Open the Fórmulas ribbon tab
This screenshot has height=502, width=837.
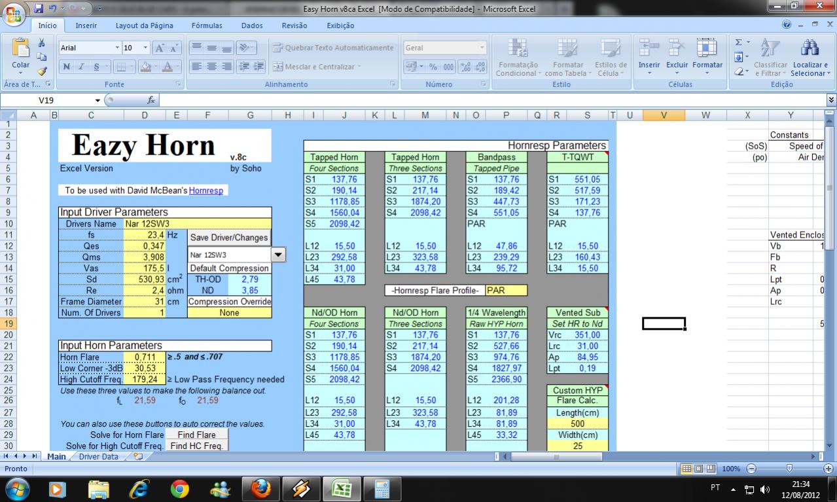[x=207, y=26]
